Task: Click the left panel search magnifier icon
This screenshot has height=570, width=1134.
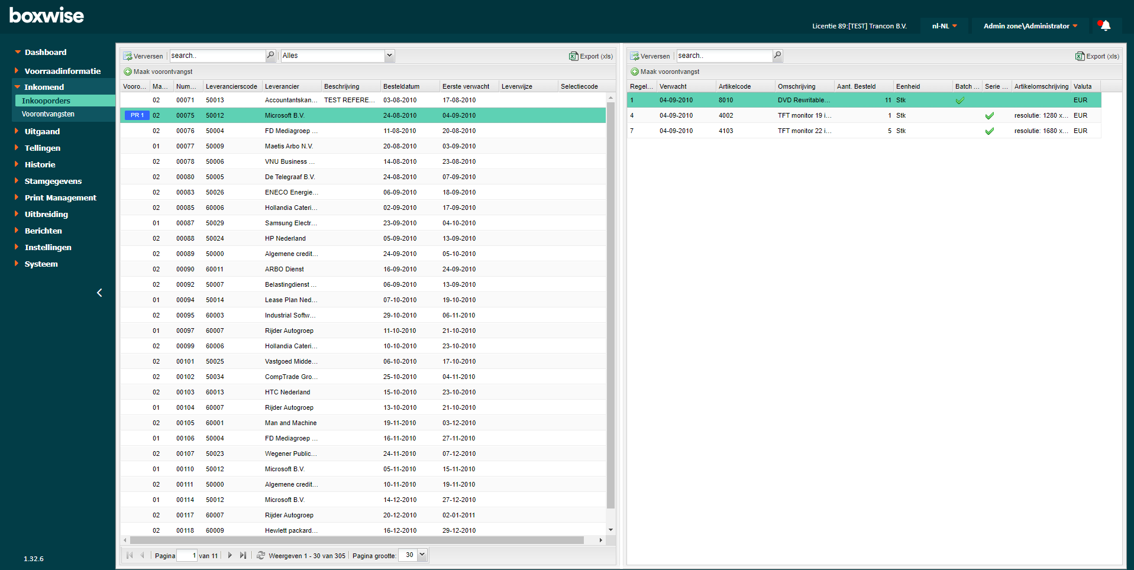Action: click(271, 56)
